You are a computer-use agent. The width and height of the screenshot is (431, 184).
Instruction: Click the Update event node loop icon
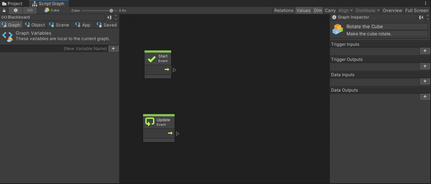(150, 122)
